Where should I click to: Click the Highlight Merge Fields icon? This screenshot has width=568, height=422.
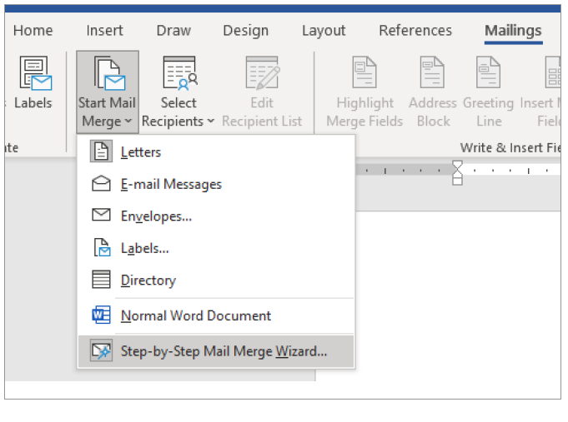point(364,73)
